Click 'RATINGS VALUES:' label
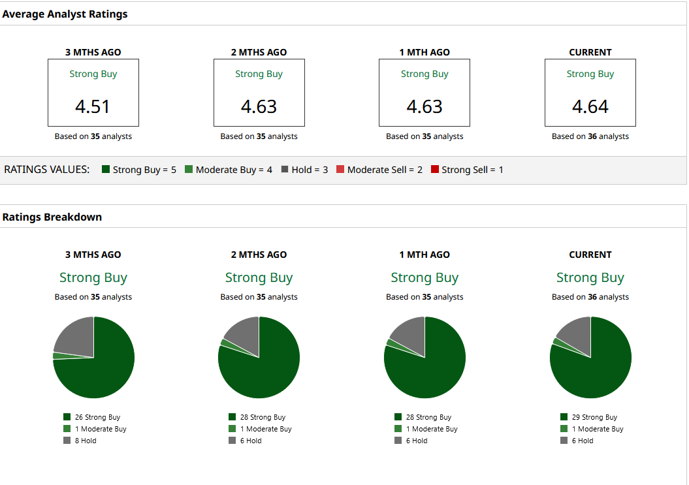The height and width of the screenshot is (485, 689). click(x=46, y=170)
